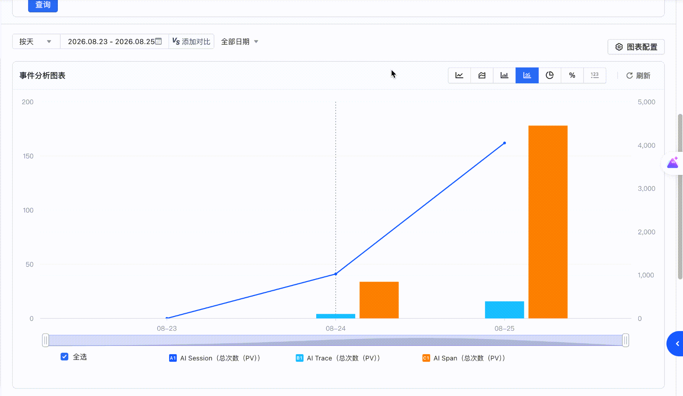Click the 查询 query button

point(43,5)
